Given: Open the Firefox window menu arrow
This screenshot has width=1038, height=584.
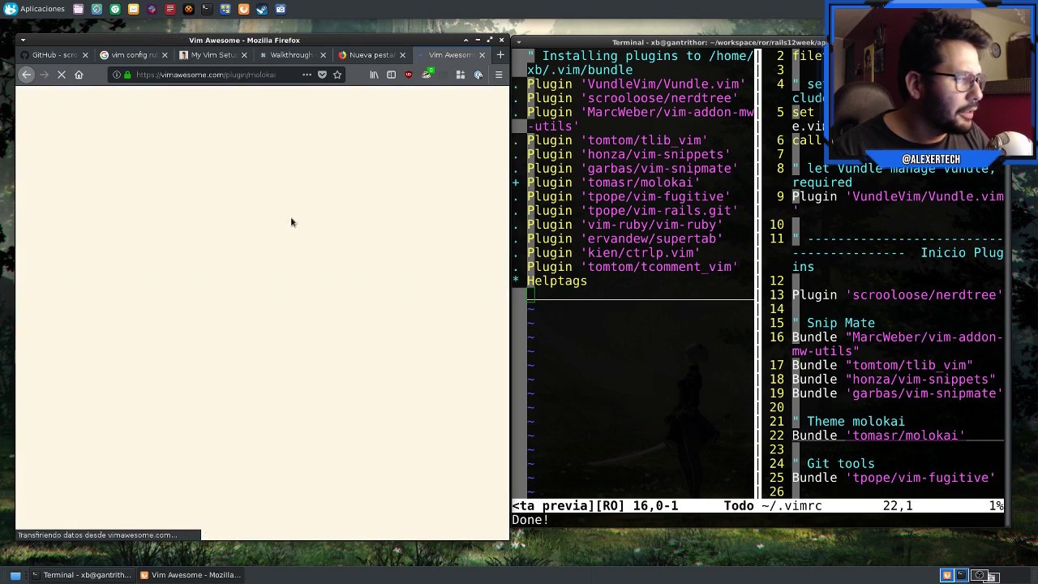Looking at the screenshot, I should pos(23,40).
